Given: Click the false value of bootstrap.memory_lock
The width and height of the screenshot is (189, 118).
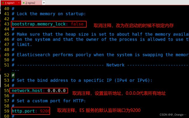Looking at the screenshot, I should [x=77, y=24].
